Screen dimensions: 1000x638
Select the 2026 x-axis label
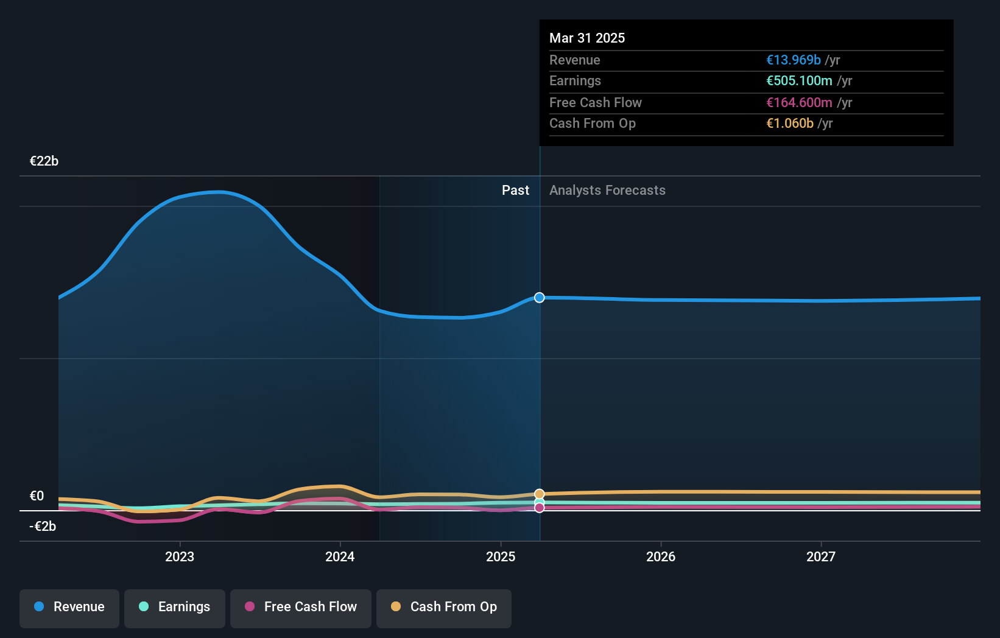coord(661,556)
